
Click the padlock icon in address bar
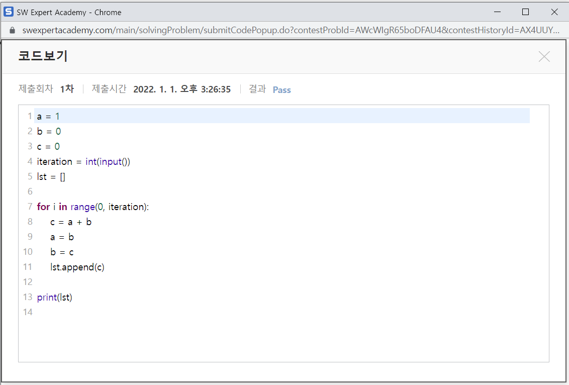tap(12, 30)
